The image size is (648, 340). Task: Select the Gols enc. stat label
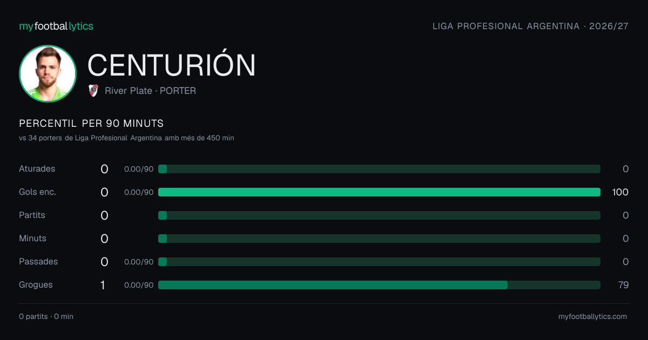coord(37,192)
